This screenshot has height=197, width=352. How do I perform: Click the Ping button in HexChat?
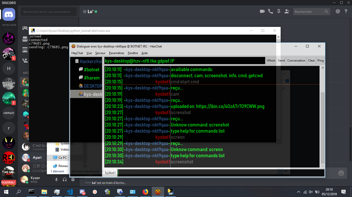(x=320, y=61)
